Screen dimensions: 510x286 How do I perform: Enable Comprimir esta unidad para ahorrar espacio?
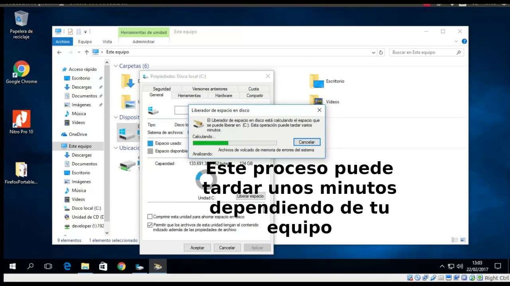[150, 216]
